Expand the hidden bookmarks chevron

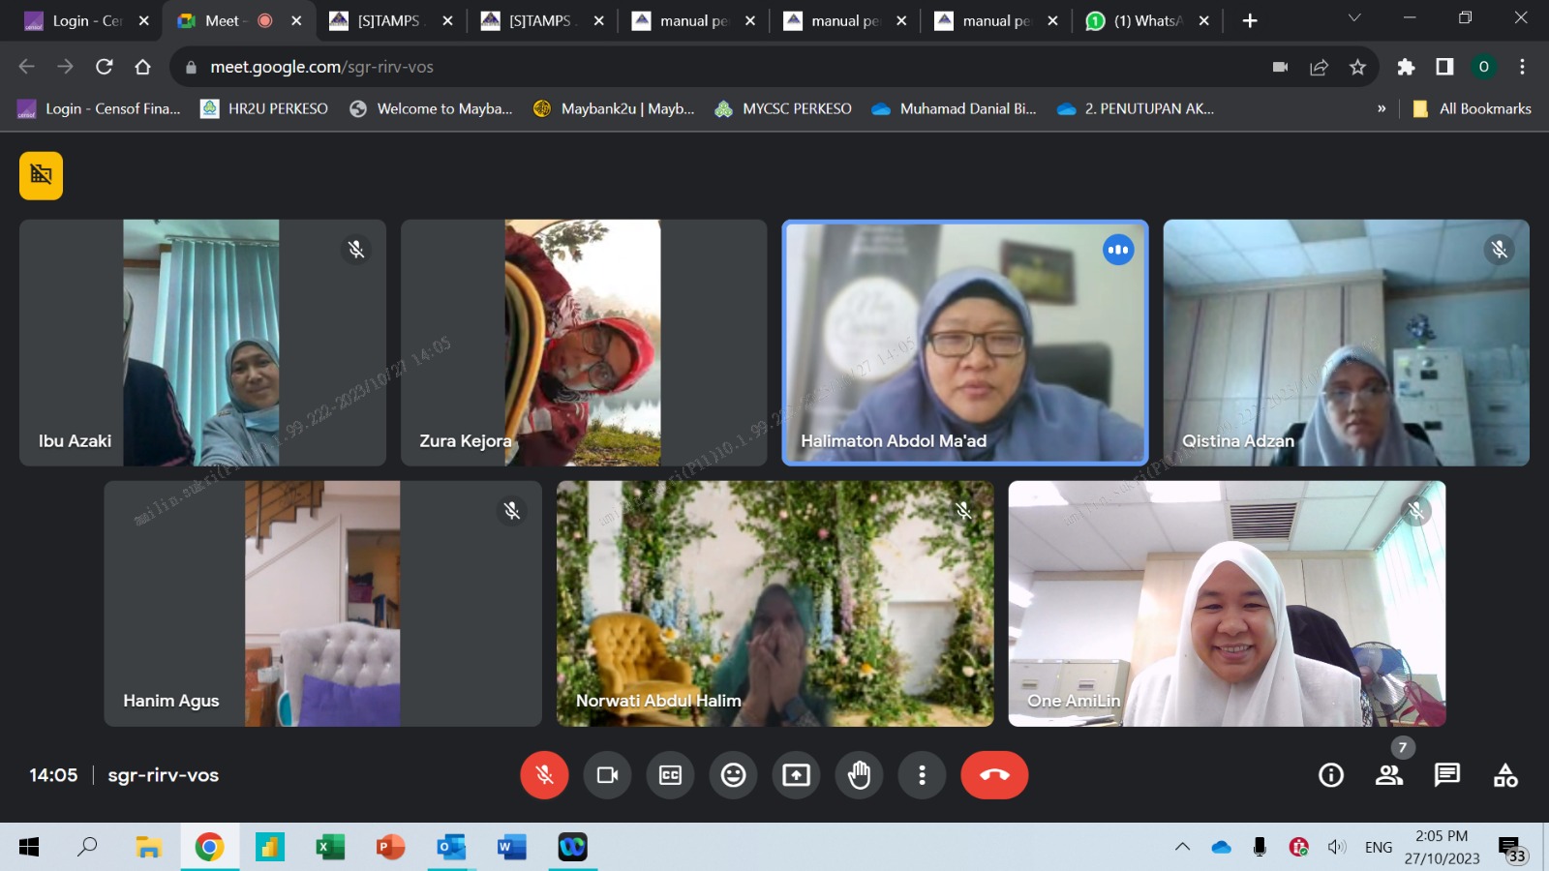[x=1382, y=108]
